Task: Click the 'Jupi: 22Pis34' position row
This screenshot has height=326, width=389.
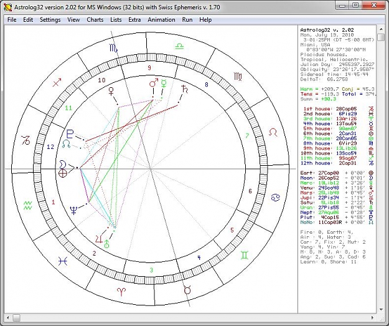Action: point(337,198)
